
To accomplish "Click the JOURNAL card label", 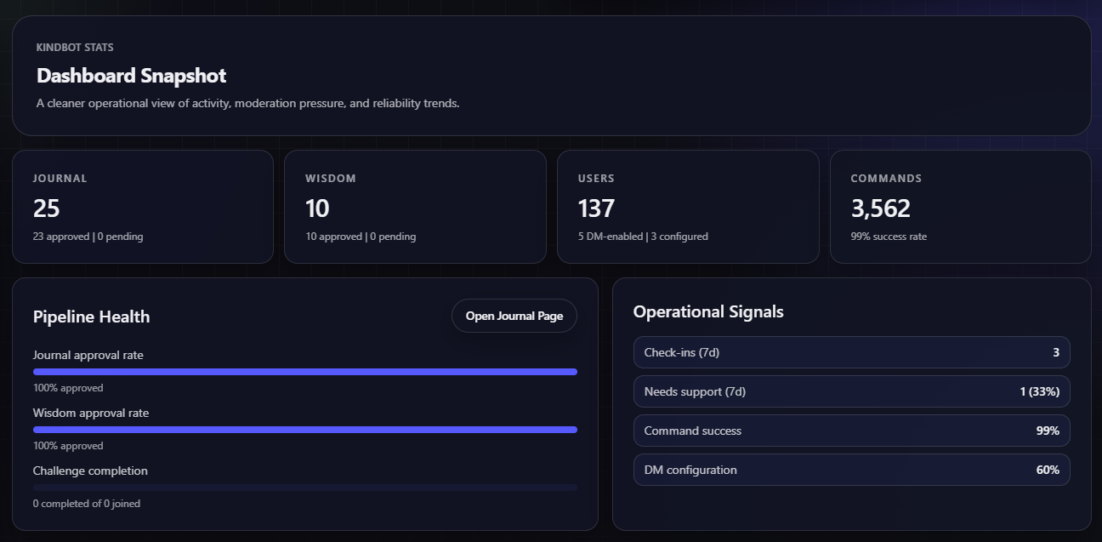I will (60, 179).
